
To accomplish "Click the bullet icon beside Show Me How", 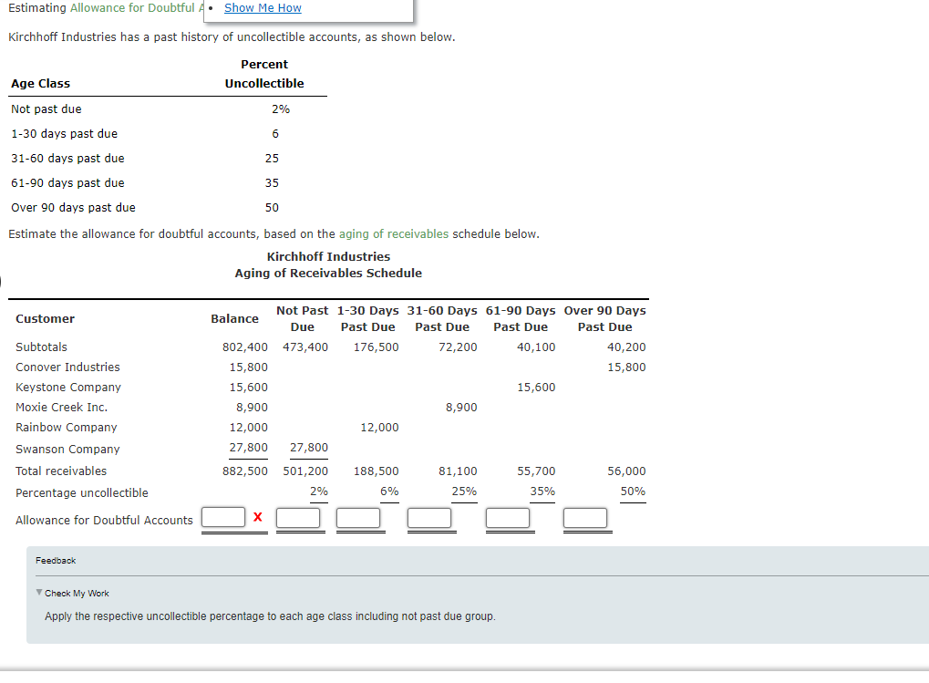I will pyautogui.click(x=210, y=8).
